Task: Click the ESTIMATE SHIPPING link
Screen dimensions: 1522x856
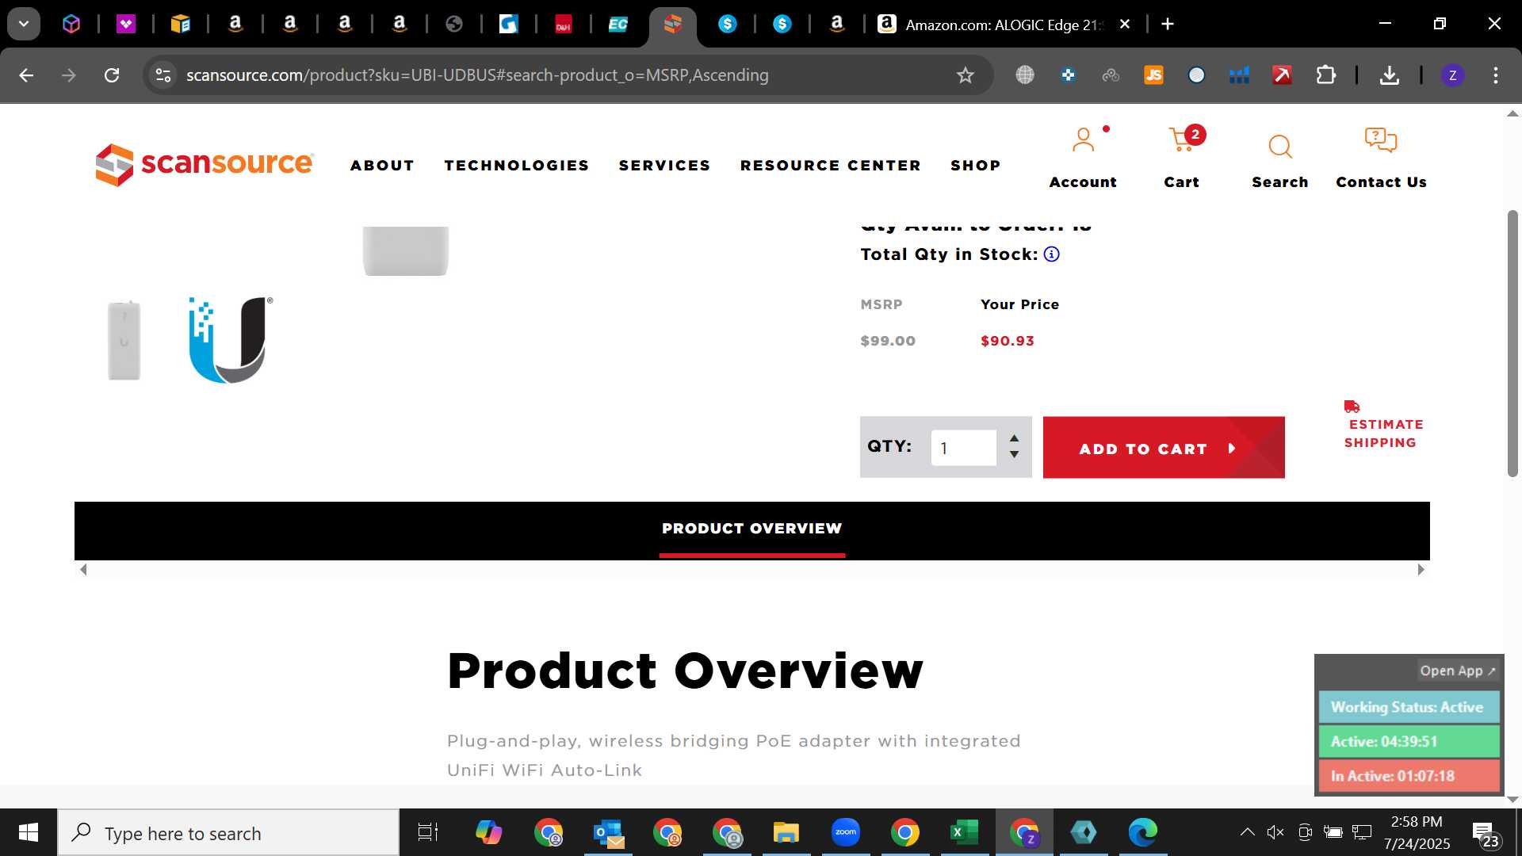Action: (x=1384, y=434)
